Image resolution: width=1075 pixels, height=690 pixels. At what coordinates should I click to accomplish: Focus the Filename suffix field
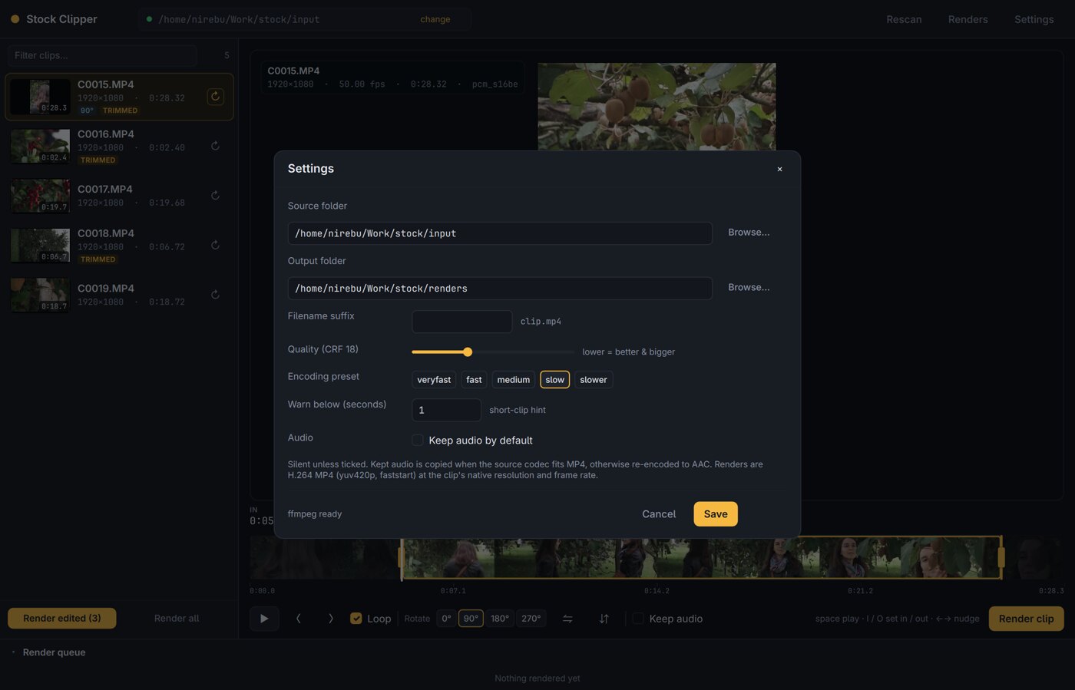coord(462,322)
